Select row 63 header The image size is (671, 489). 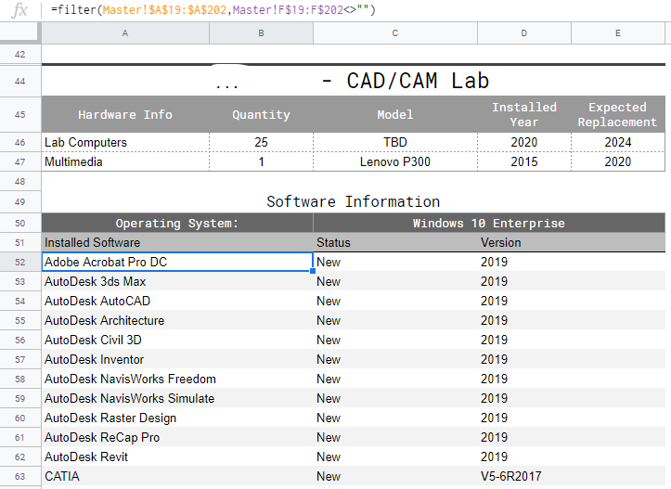[20, 476]
